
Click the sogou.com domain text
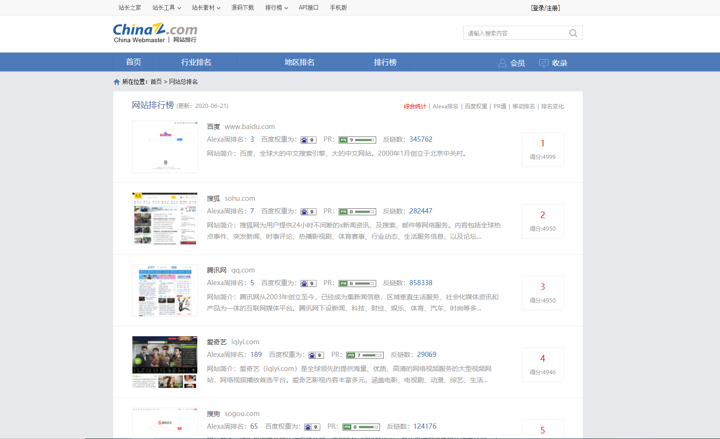(242, 414)
